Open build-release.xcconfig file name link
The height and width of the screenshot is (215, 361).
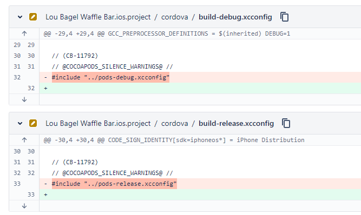tap(236, 123)
